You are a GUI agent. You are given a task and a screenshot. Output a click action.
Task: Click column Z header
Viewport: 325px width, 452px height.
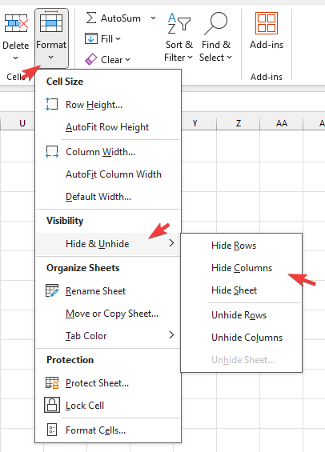point(239,123)
